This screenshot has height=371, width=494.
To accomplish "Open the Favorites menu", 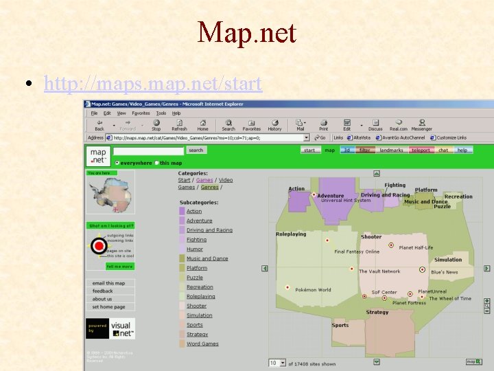I will (141, 113).
